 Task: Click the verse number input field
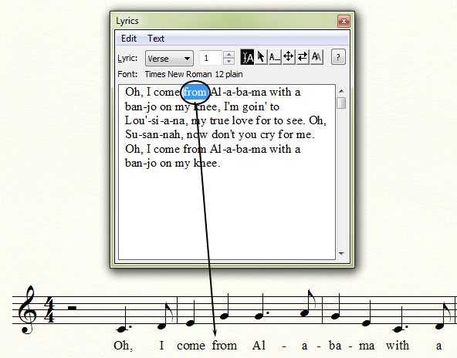coord(211,58)
